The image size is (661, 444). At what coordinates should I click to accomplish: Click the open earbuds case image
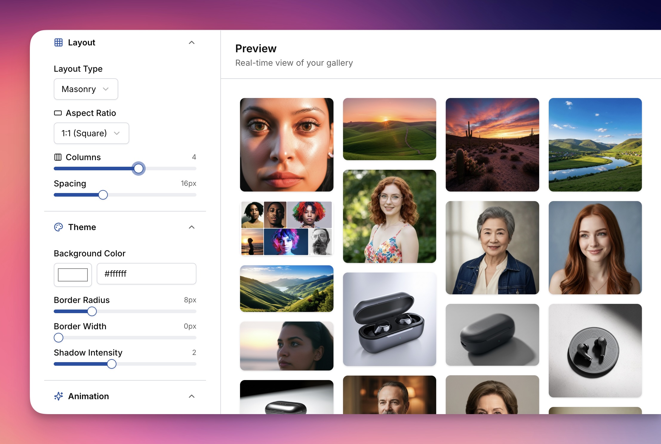[389, 319]
